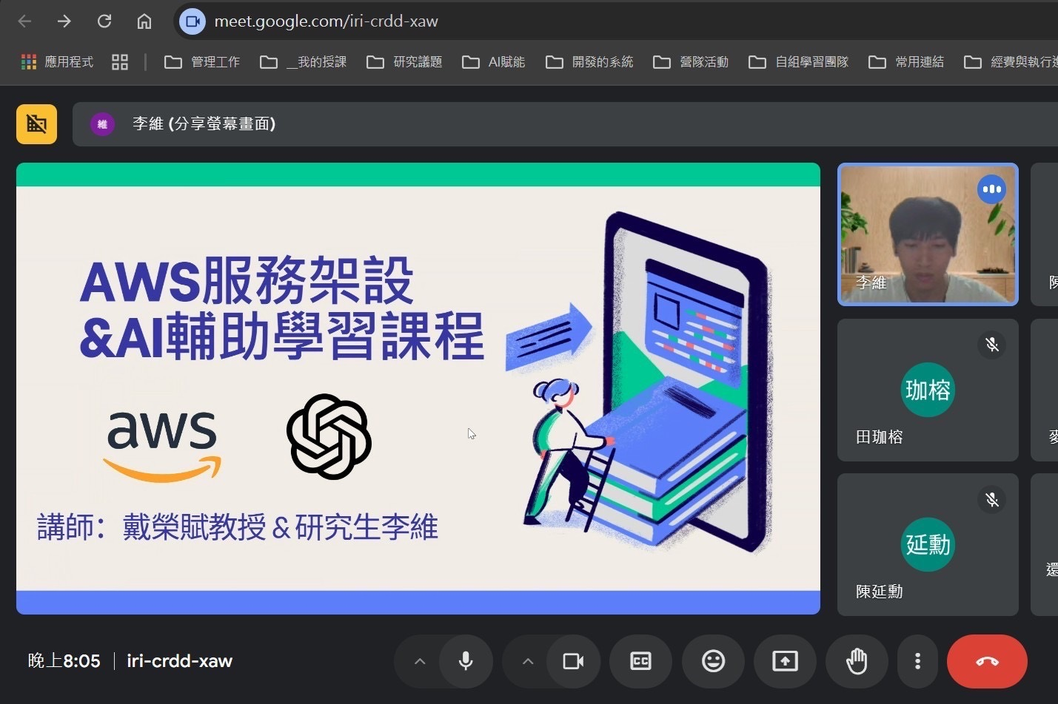
Task: Click the camera site-info icon in address bar
Action: click(192, 21)
